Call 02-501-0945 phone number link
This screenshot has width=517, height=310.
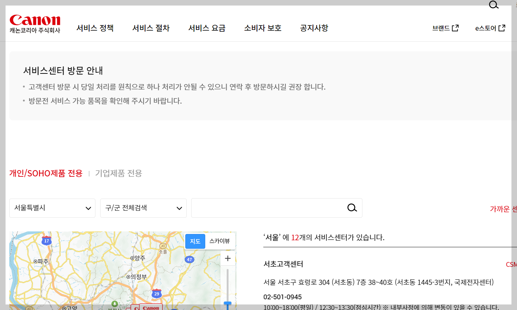point(283,297)
